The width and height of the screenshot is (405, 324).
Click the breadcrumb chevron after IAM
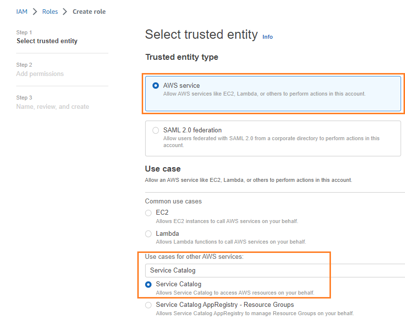coord(35,11)
